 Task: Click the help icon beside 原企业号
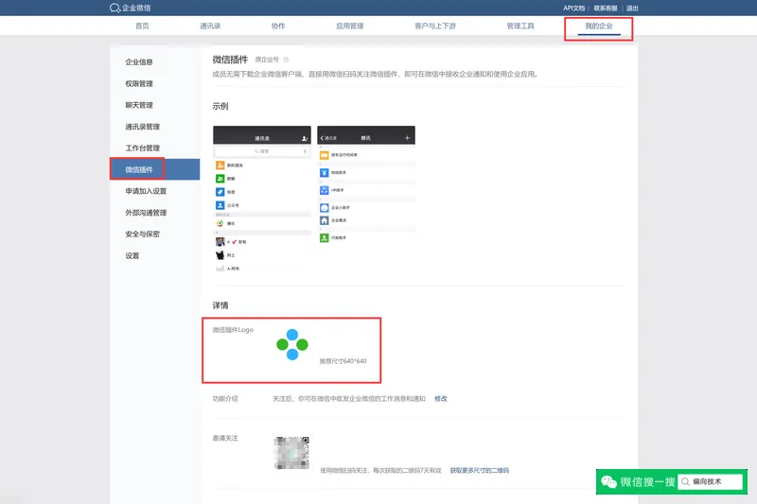[x=286, y=60]
